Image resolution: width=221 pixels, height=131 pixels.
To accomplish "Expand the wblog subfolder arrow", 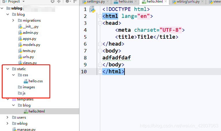I will [8, 123].
